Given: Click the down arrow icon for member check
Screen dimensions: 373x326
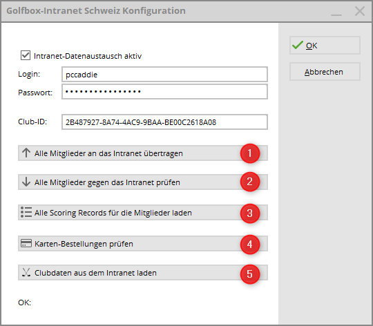Looking at the screenshot, I should pyautogui.click(x=26, y=182).
